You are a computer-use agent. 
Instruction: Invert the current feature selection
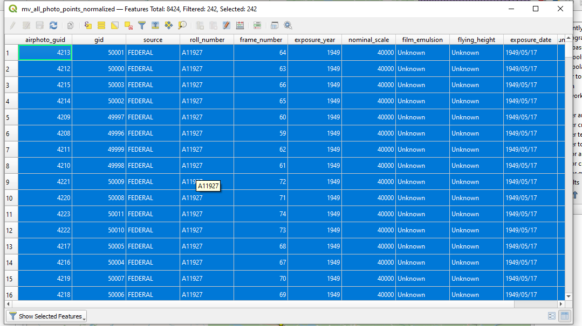tap(114, 25)
